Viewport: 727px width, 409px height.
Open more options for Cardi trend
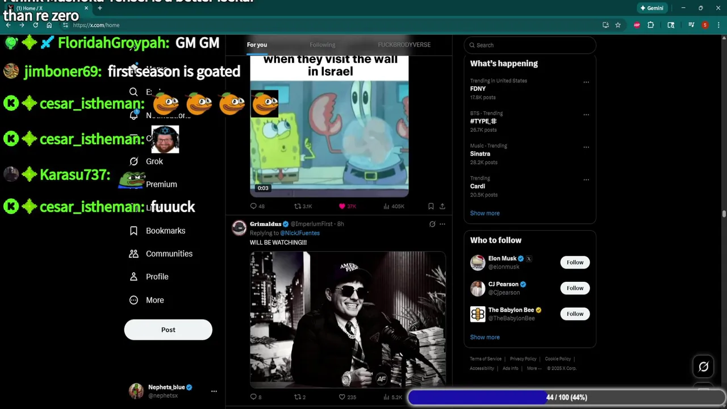click(586, 180)
